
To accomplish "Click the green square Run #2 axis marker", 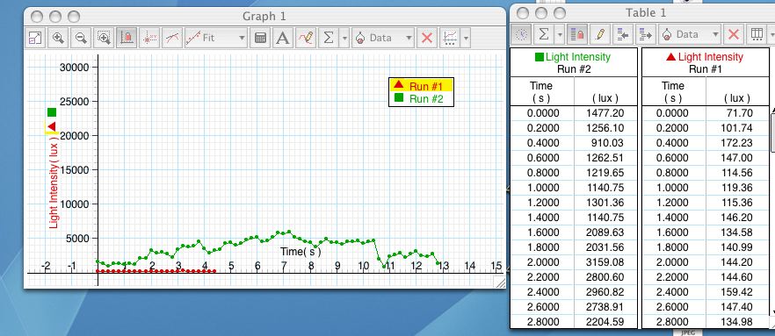I will (x=51, y=112).
